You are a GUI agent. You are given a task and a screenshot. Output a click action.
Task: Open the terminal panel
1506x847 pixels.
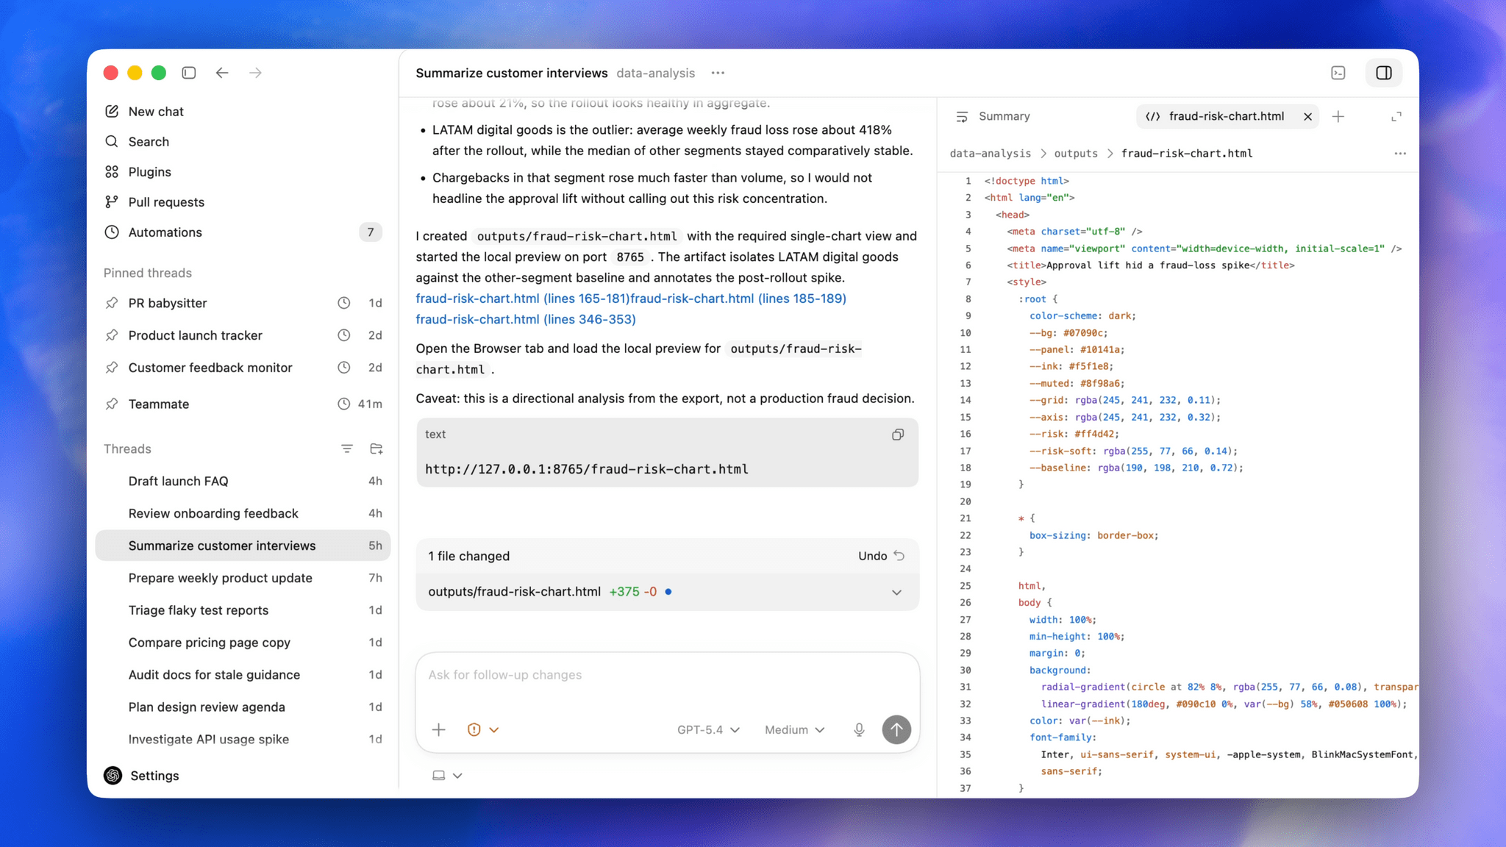tap(1339, 73)
